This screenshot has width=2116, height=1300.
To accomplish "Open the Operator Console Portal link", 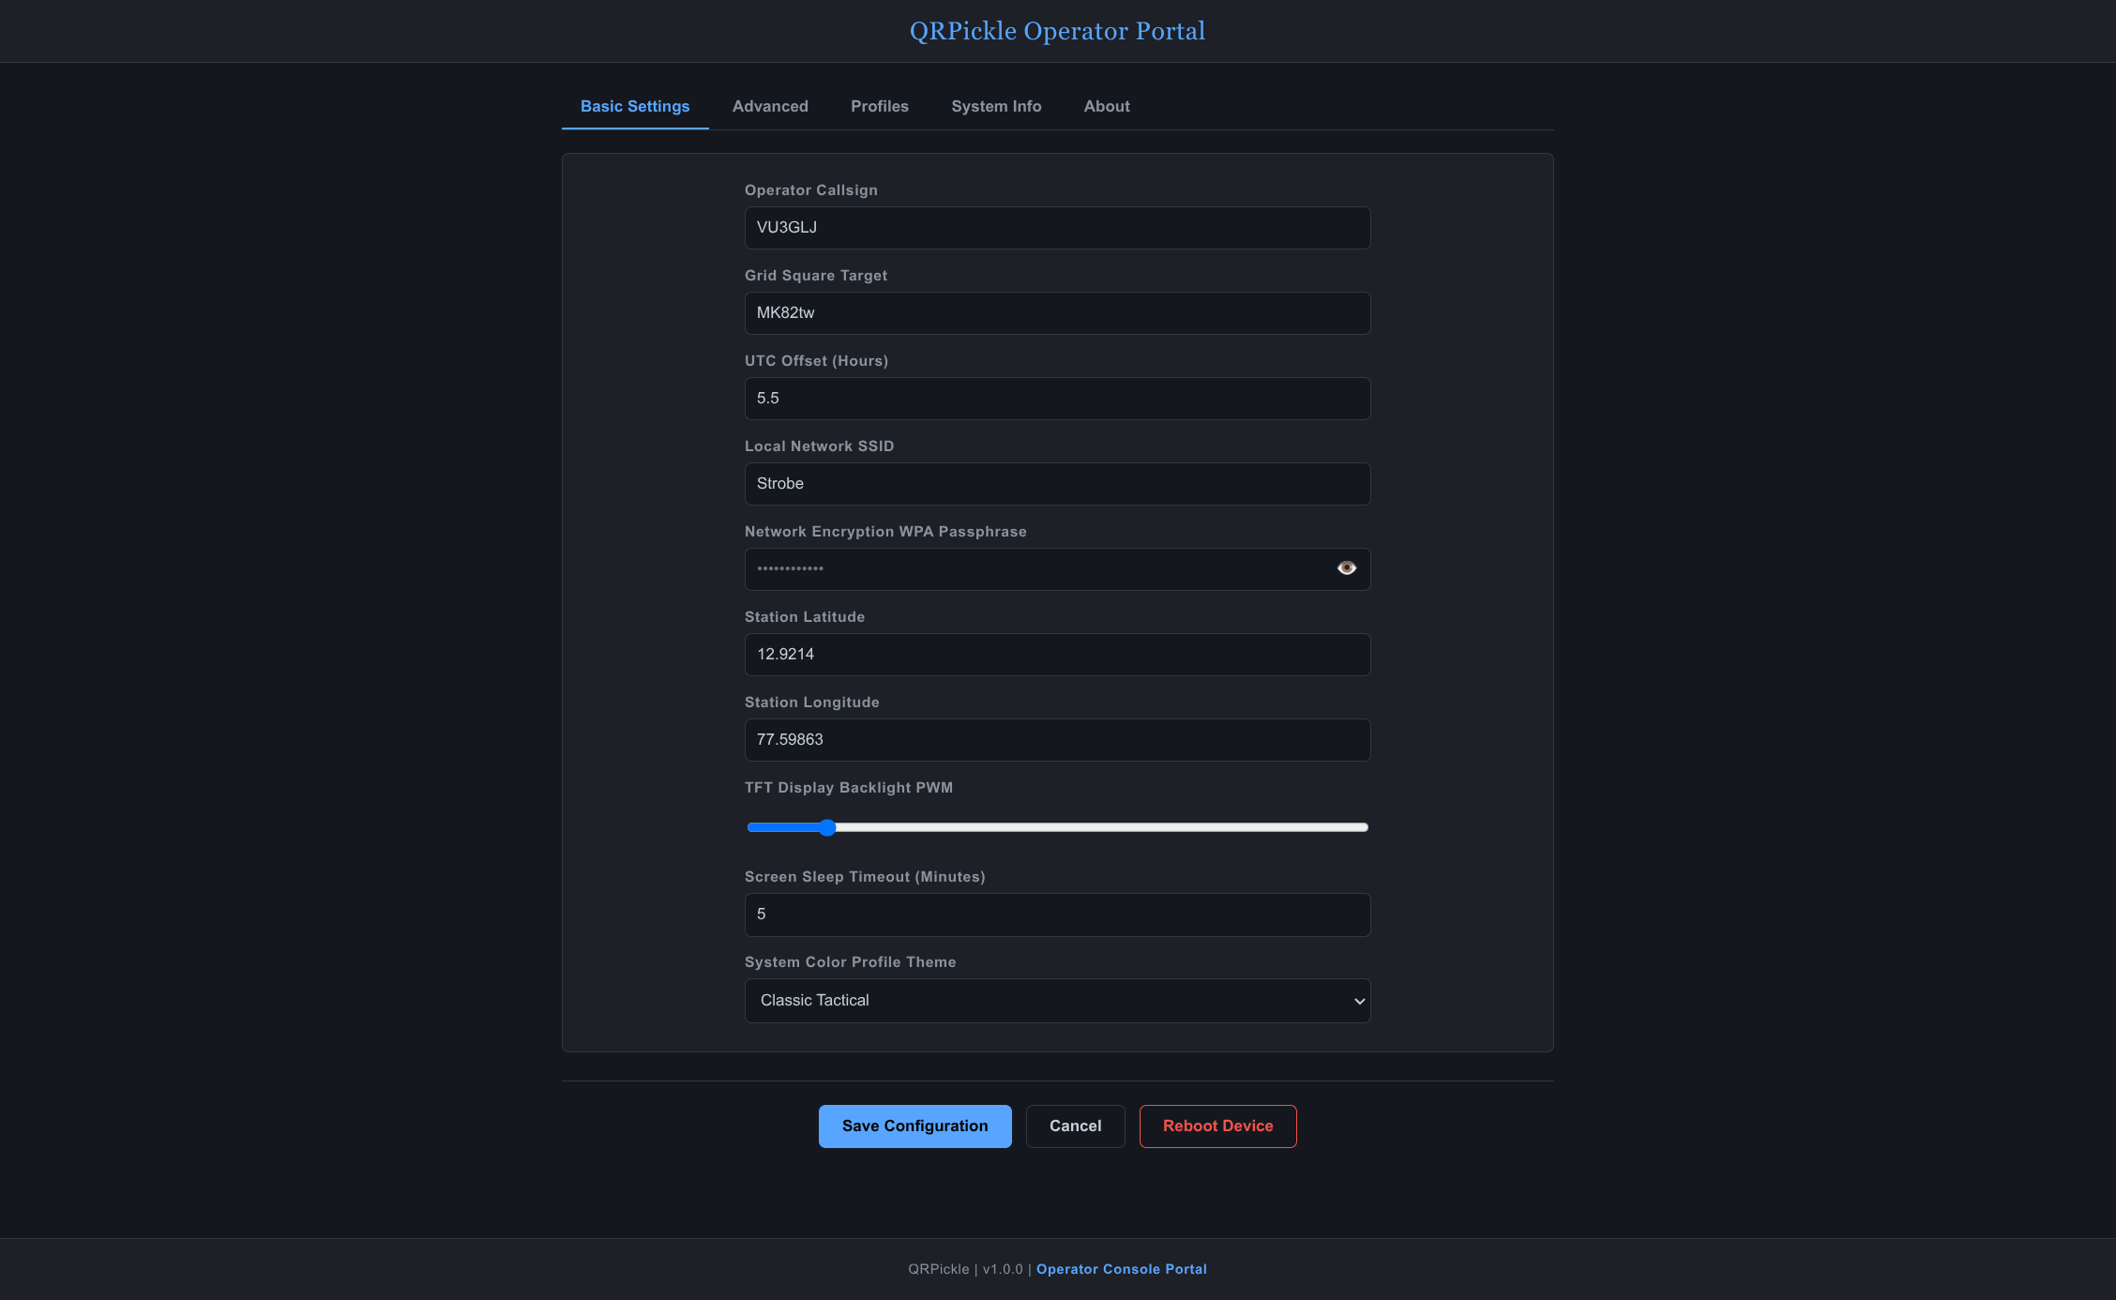I will tap(1121, 1269).
